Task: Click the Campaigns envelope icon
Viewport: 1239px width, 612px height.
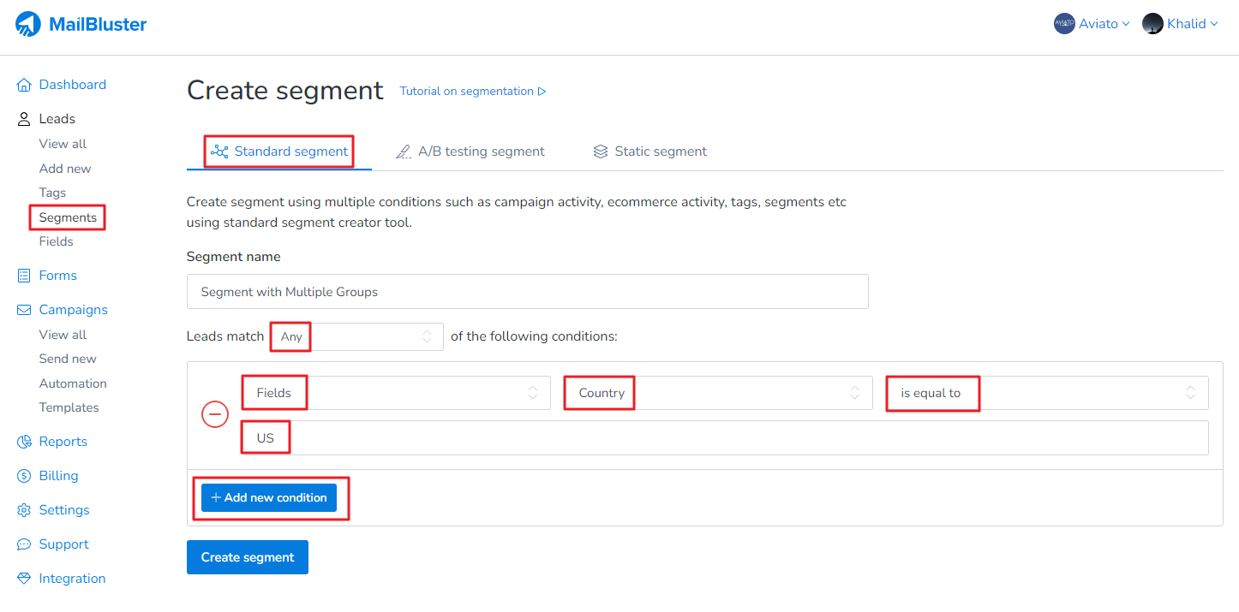Action: 23,309
